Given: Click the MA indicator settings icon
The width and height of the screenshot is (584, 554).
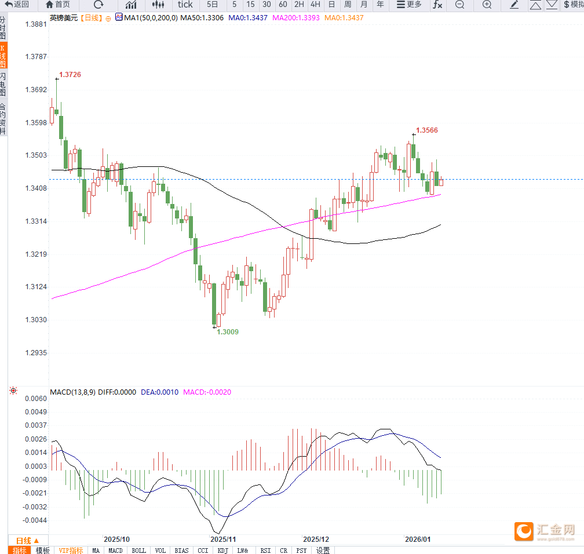Looking at the screenshot, I should click(x=118, y=17).
